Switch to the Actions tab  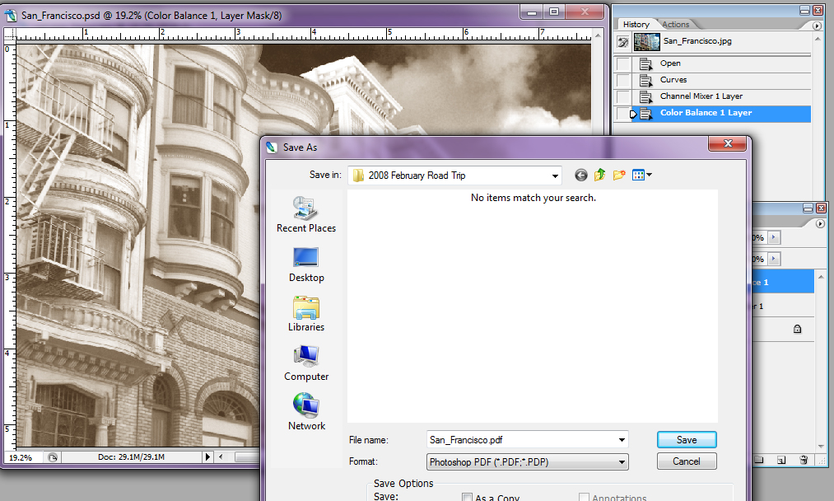675,25
